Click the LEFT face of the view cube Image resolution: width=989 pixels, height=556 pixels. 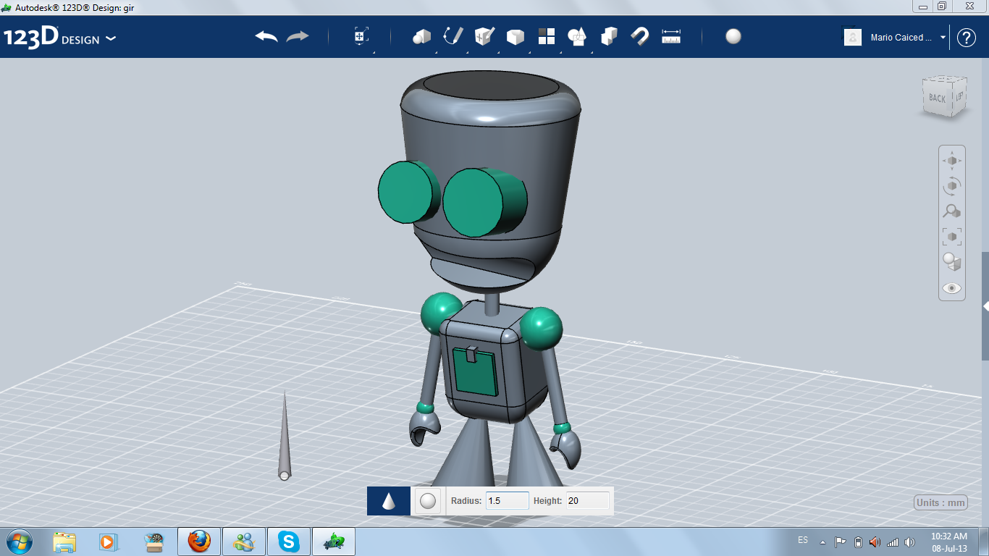[x=959, y=96]
